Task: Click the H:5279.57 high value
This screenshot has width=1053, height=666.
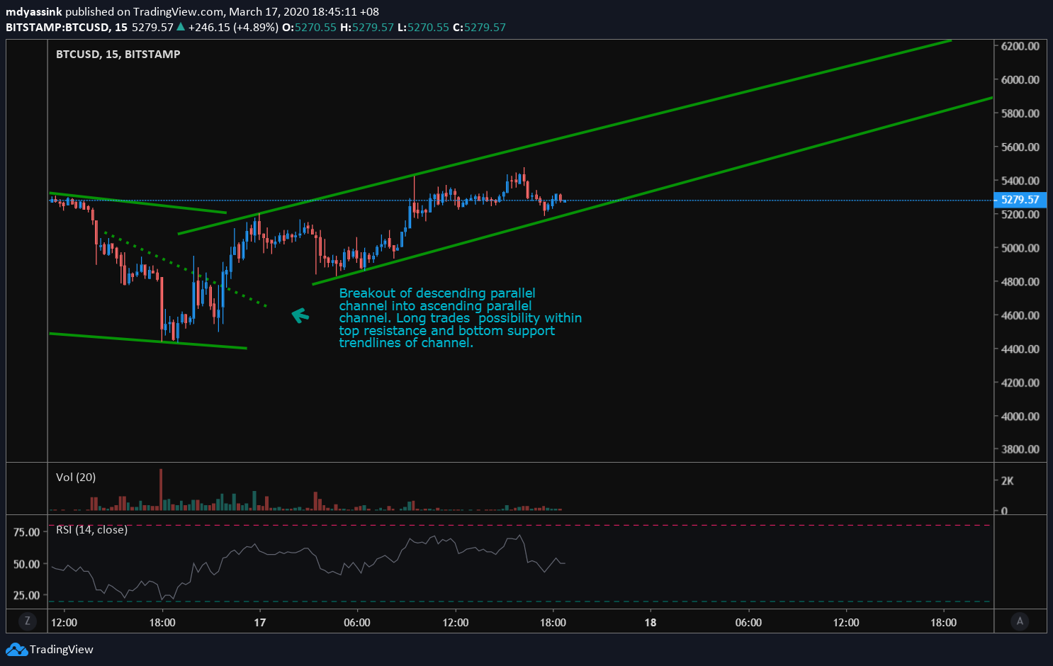Action: (367, 27)
